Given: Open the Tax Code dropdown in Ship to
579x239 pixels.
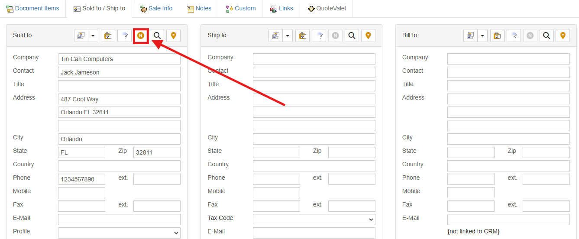Looking at the screenshot, I should click(314, 220).
